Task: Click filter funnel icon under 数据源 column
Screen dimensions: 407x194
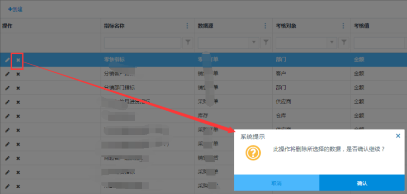Action: pyautogui.click(x=266, y=43)
